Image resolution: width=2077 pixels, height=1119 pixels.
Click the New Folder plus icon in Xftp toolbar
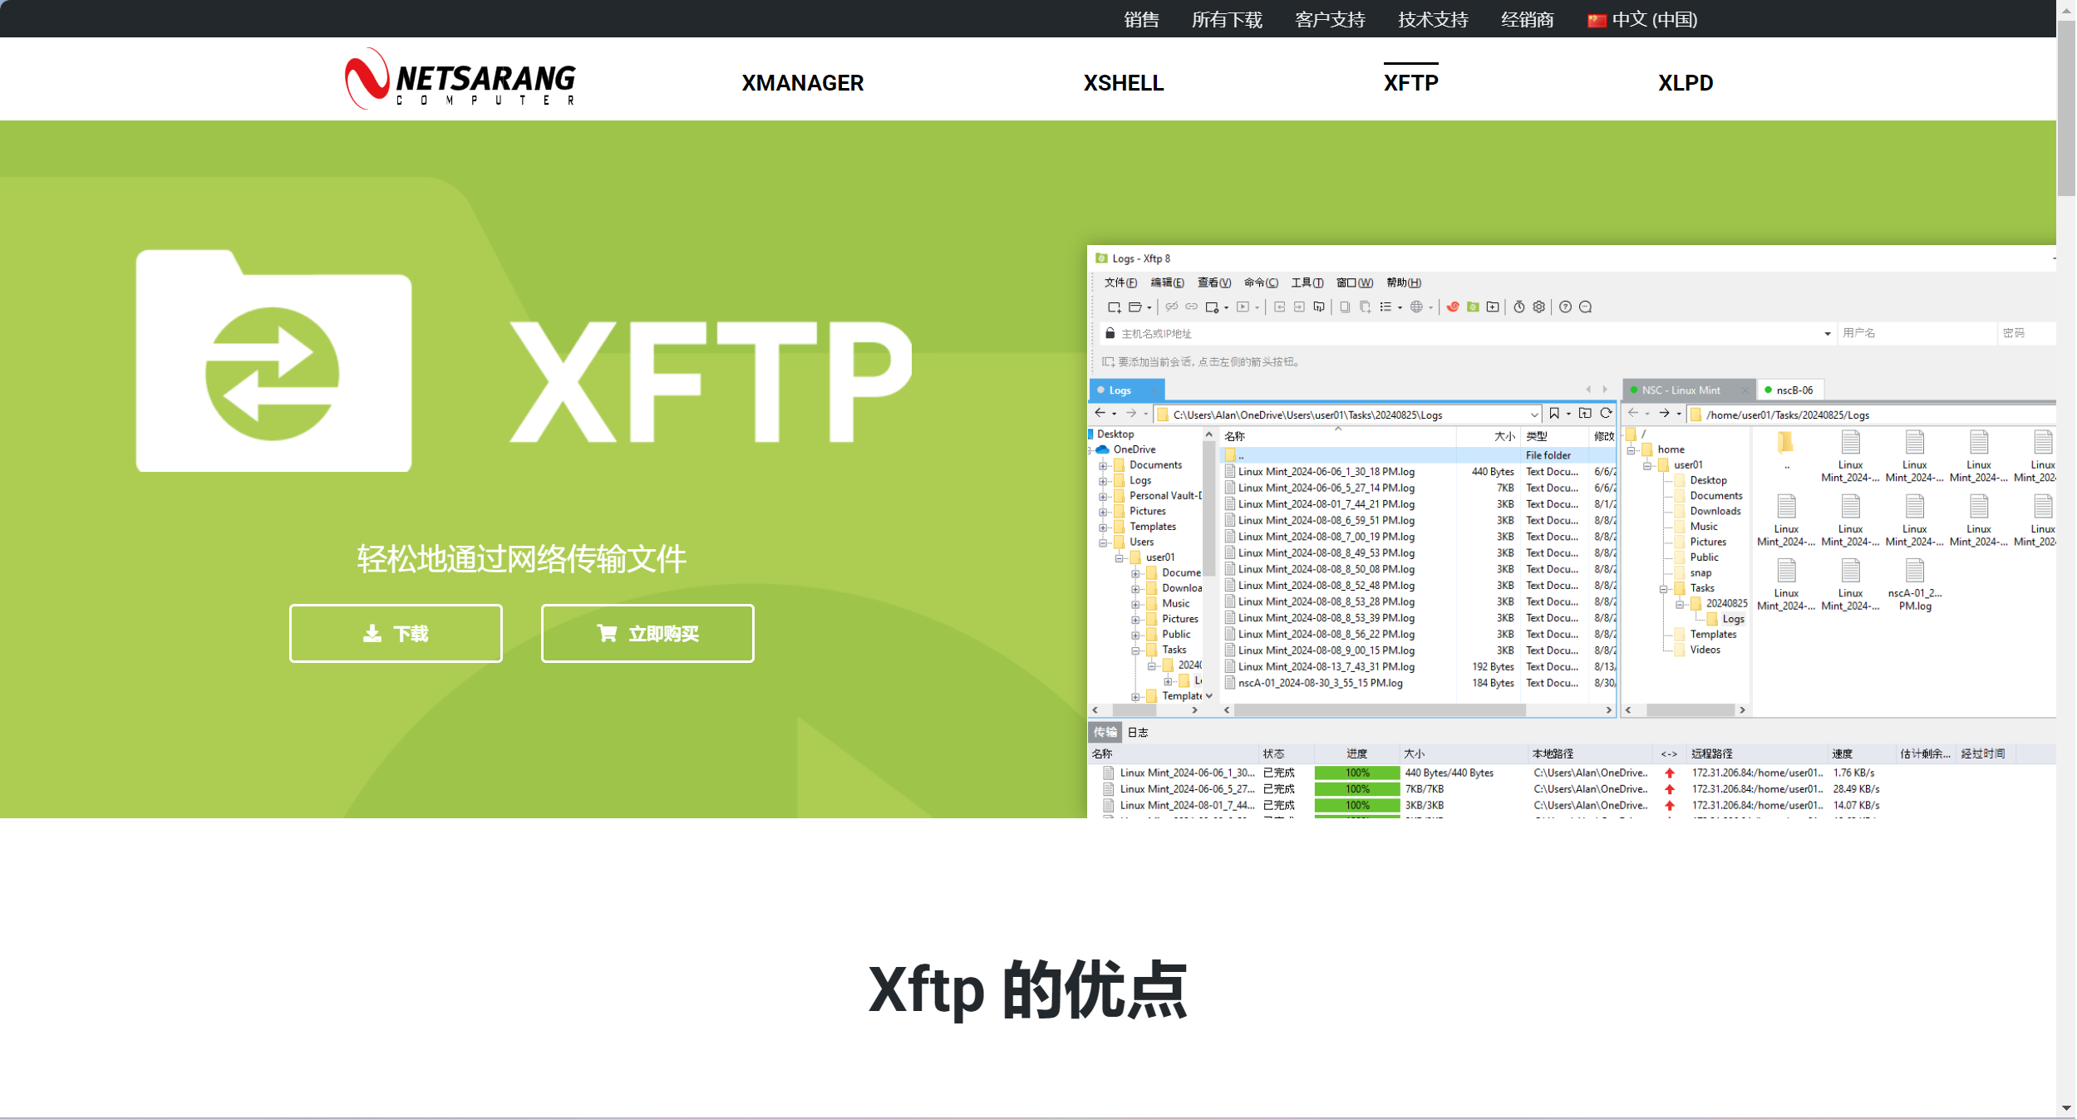(x=1493, y=307)
